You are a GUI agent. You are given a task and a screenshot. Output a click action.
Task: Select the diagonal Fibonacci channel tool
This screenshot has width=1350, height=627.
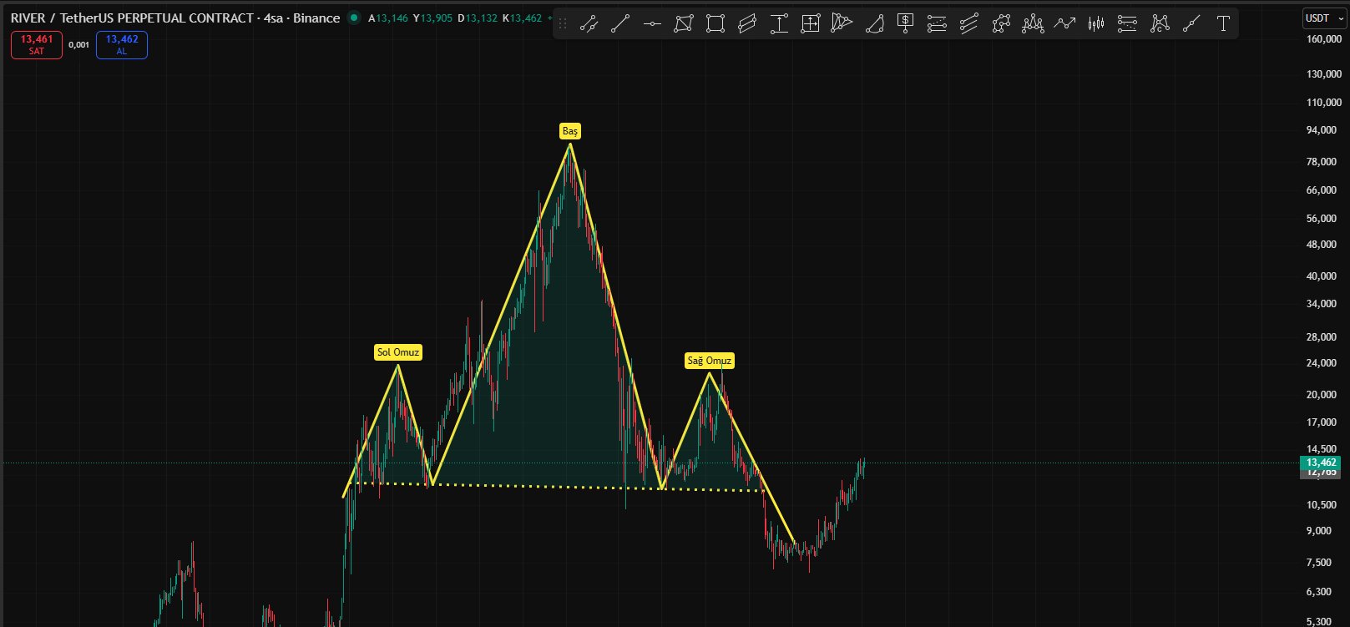pyautogui.click(x=969, y=24)
